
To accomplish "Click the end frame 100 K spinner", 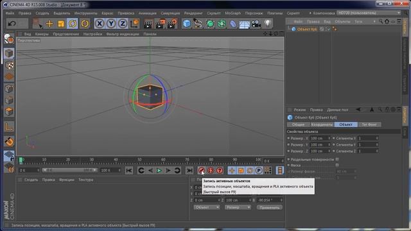I will [119, 170].
